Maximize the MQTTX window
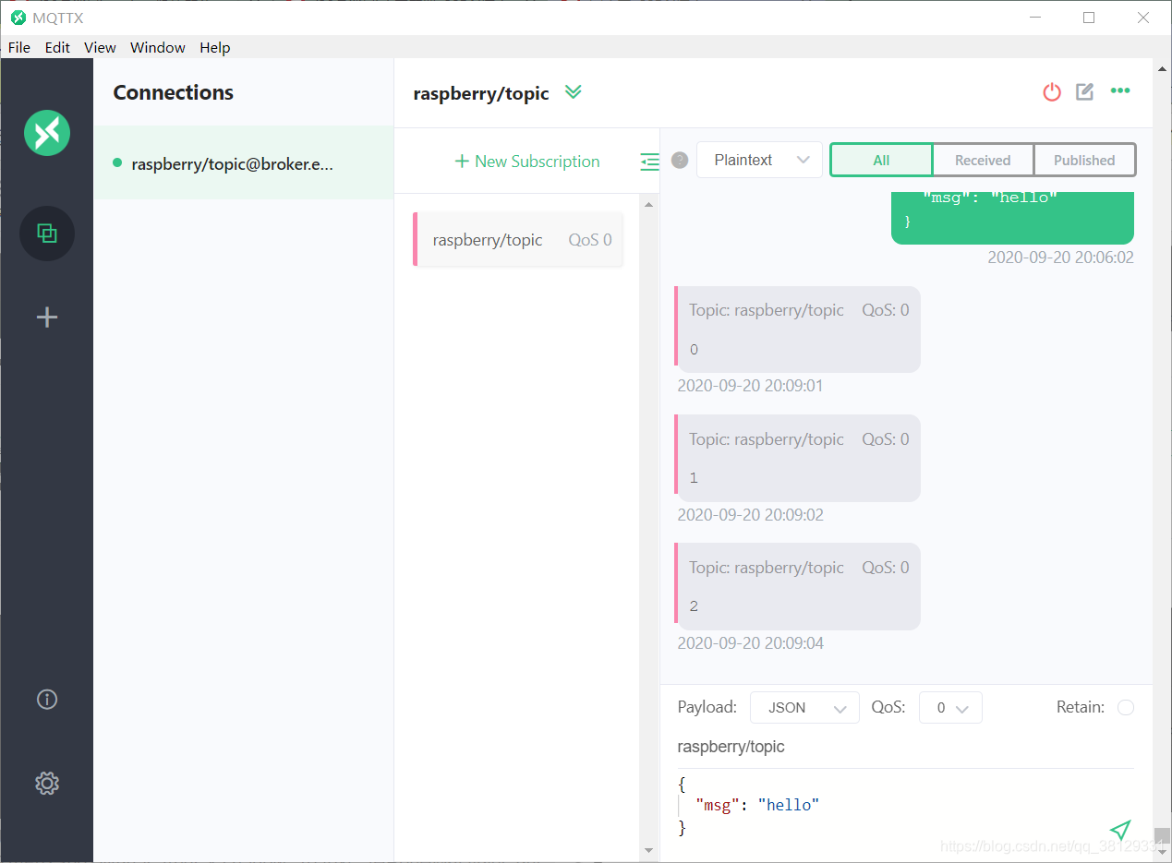Image resolution: width=1172 pixels, height=863 pixels. [x=1089, y=18]
